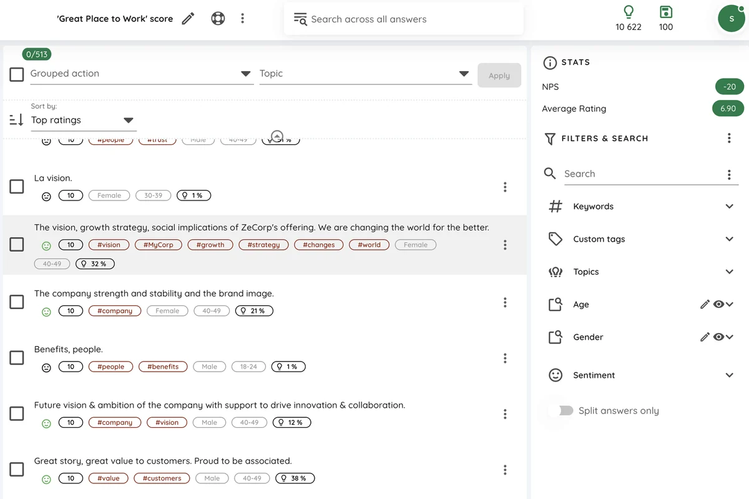Open the three-dot menu next to survey title
The height and width of the screenshot is (499, 749).
tap(242, 19)
